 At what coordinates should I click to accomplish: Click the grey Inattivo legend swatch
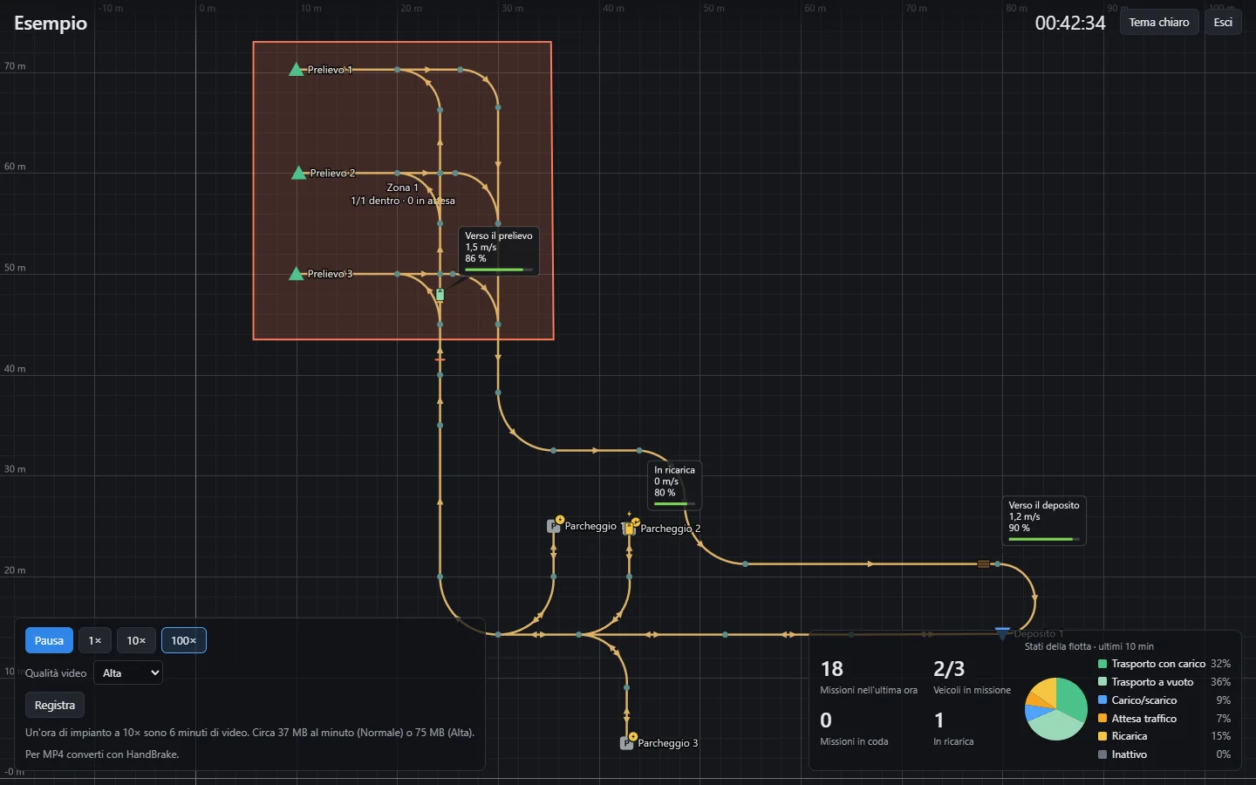1102,754
